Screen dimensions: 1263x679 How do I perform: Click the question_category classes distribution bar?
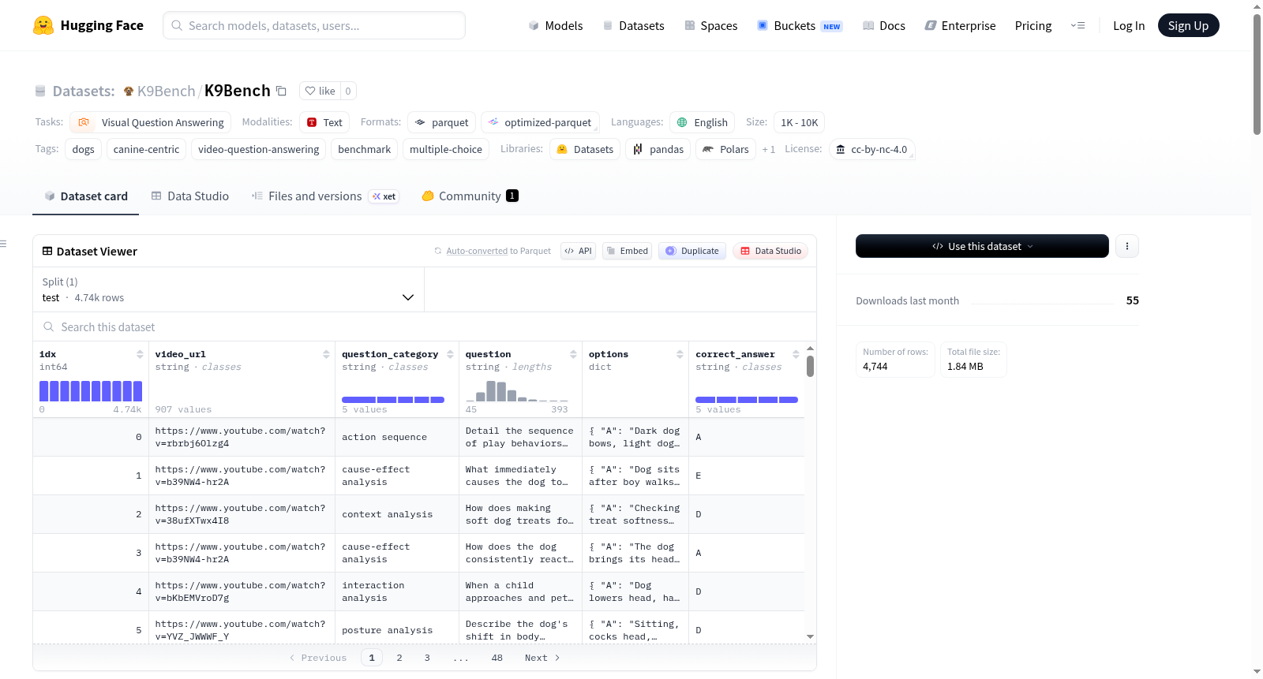393,400
